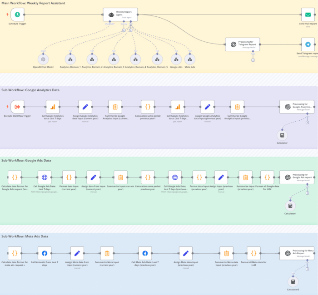The image size is (318, 295).
Task: Select the Send Telegram report node
Action: (x=308, y=44)
